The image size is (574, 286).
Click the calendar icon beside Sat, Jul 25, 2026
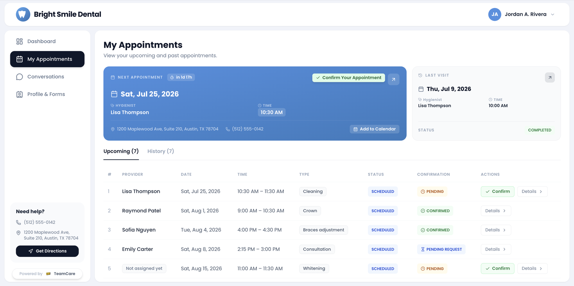tap(114, 94)
